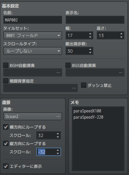The height and width of the screenshot is (175, 129).
Task: Uncheck 横方向にループする checkbox
Action: 6,127
